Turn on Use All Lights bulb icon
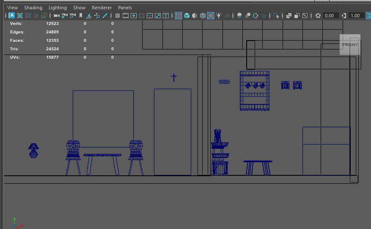The image size is (371, 229). [219, 16]
